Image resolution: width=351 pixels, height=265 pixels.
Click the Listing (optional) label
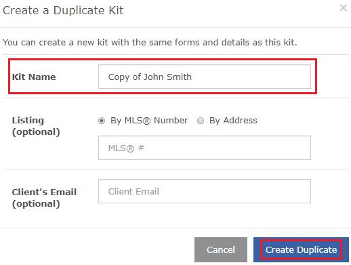pyautogui.click(x=36, y=126)
